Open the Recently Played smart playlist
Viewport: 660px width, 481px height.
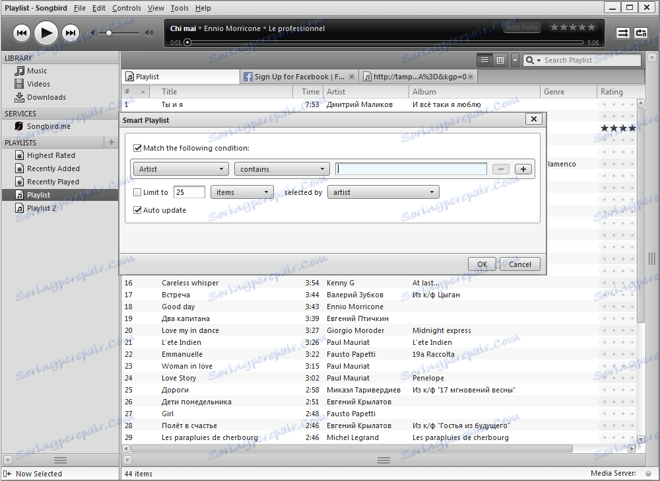53,182
